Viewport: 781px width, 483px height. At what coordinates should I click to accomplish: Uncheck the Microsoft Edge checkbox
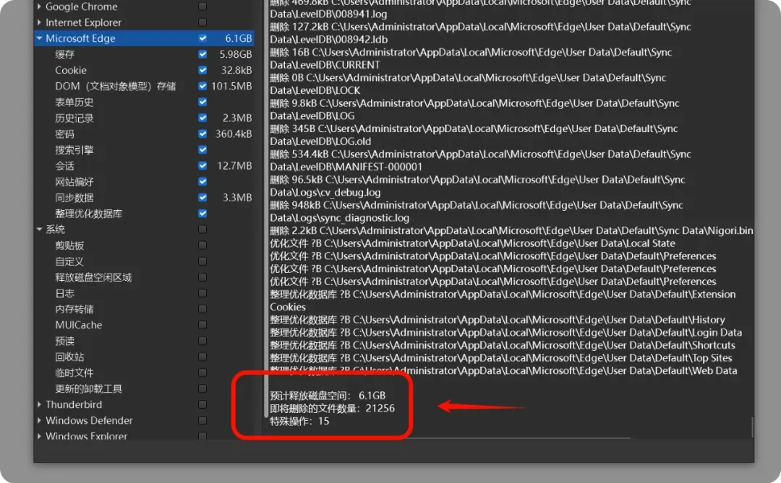(x=202, y=38)
